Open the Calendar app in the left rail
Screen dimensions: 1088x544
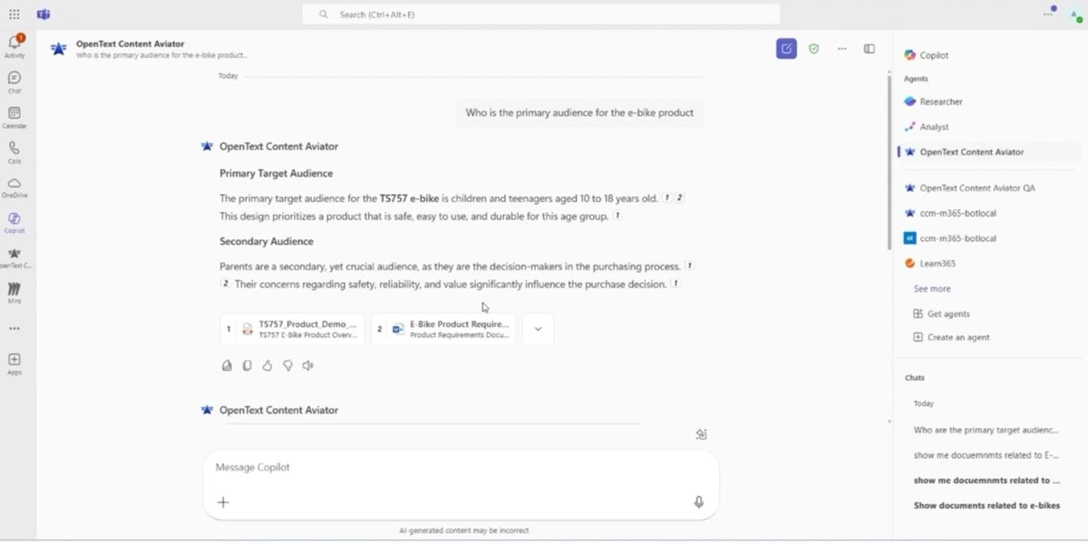point(14,116)
